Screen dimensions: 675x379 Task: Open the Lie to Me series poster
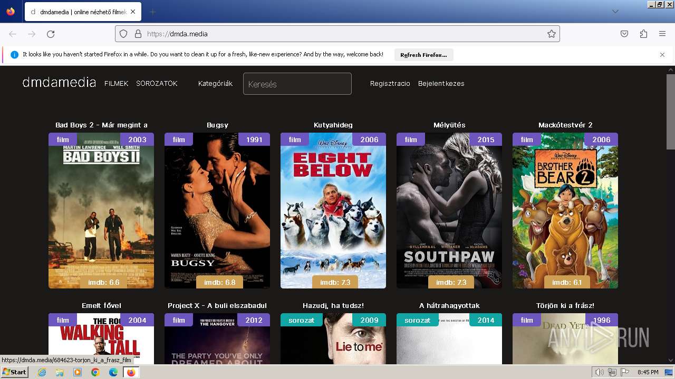point(333,340)
